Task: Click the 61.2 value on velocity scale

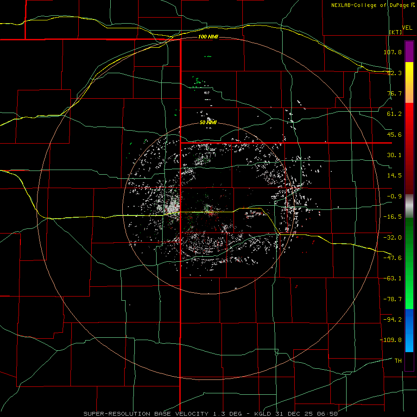Action: click(x=394, y=114)
